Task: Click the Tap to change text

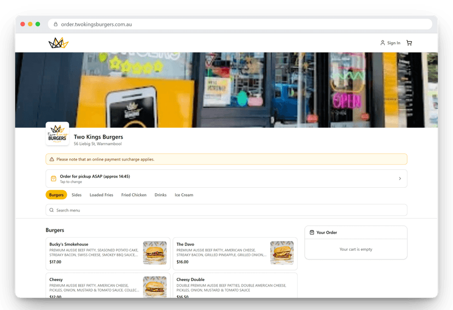Action: tap(71, 182)
